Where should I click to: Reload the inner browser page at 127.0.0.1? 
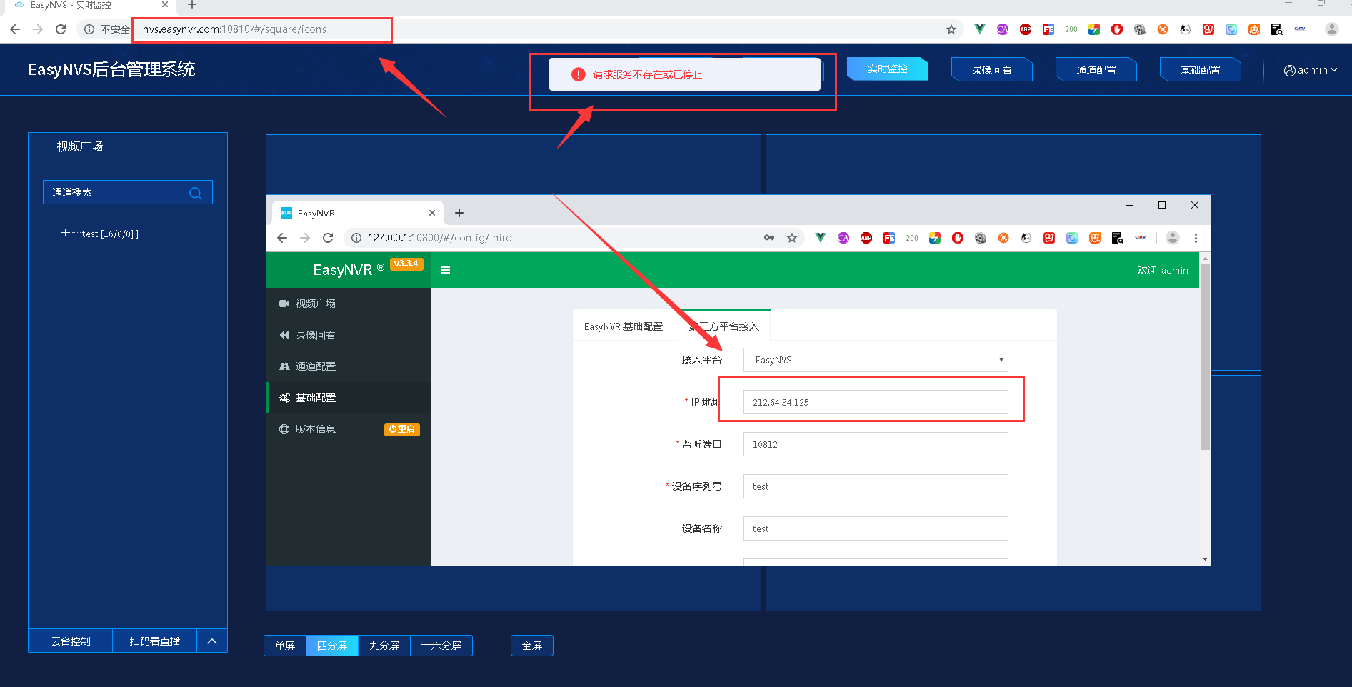click(x=328, y=238)
